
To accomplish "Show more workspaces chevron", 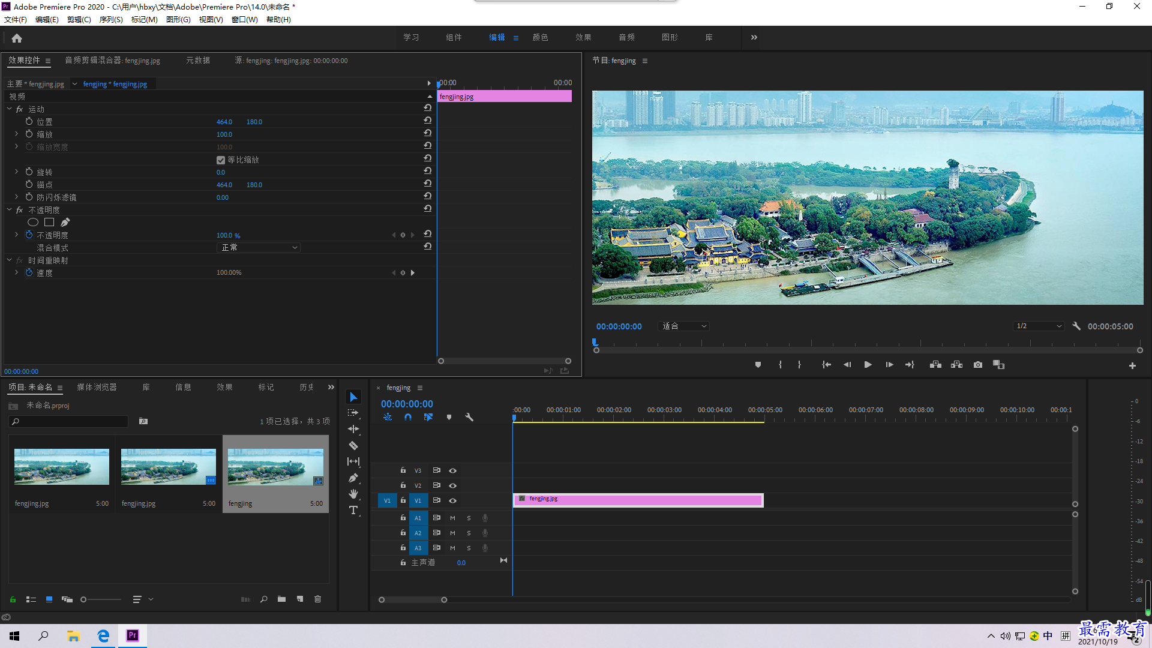I will 754,37.
